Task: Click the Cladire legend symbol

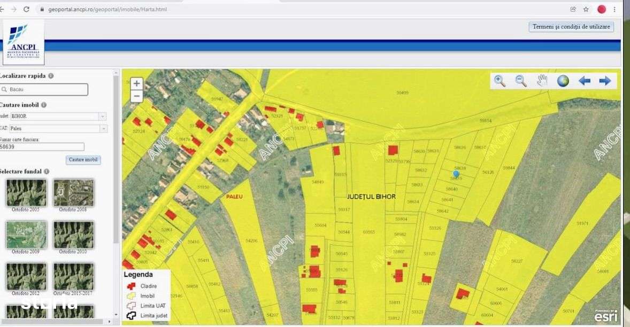Action: point(131,286)
